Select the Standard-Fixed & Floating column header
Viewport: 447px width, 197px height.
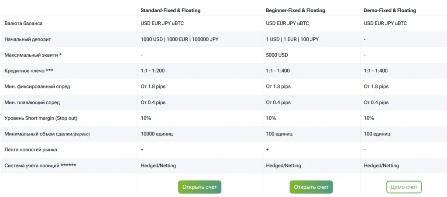click(x=170, y=10)
